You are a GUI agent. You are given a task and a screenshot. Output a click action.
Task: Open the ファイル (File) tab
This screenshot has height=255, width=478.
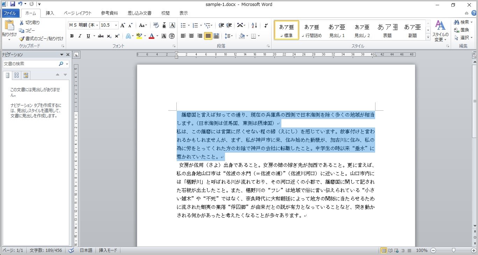tap(9, 13)
